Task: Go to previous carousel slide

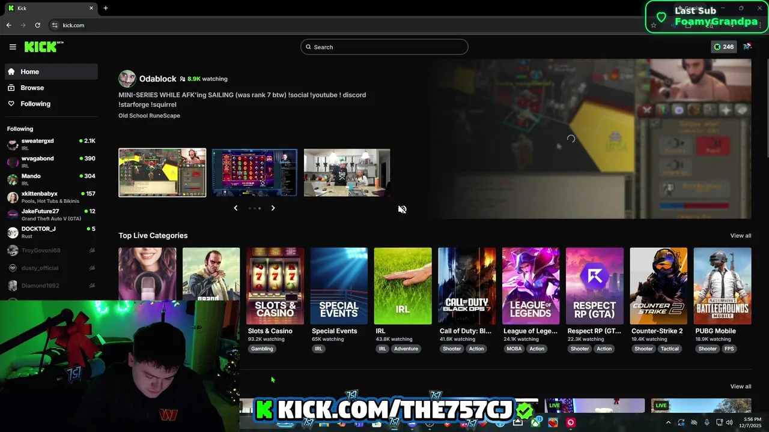Action: coord(236,208)
